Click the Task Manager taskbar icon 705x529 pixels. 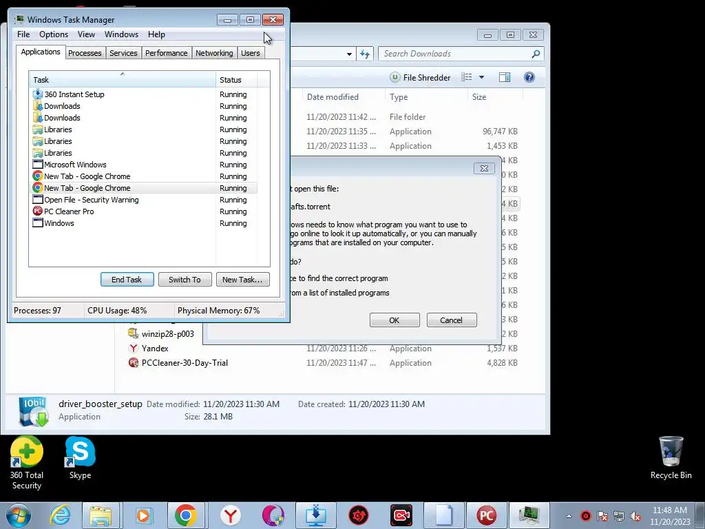tap(529, 515)
